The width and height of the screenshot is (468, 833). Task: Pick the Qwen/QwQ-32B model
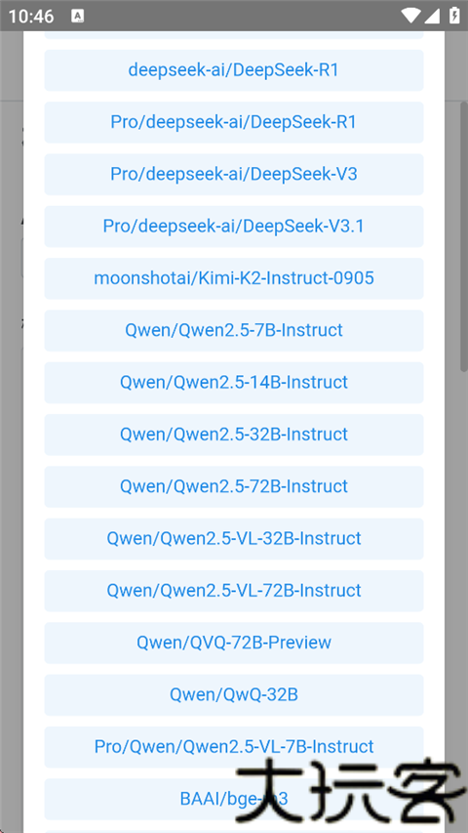(233, 695)
